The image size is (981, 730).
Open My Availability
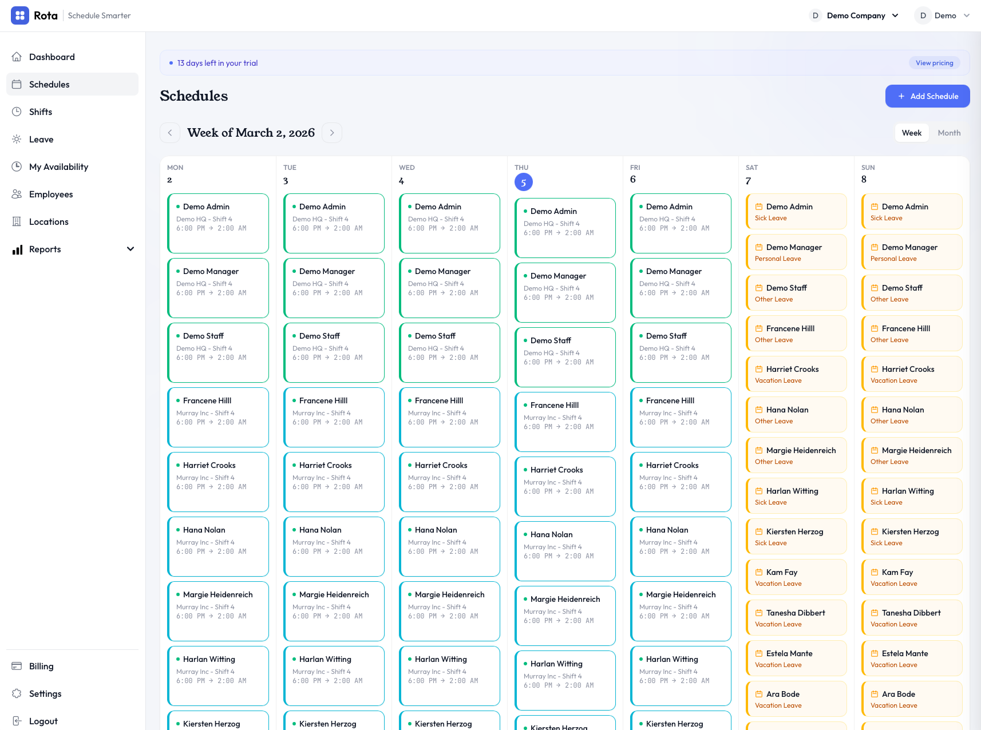click(58, 166)
